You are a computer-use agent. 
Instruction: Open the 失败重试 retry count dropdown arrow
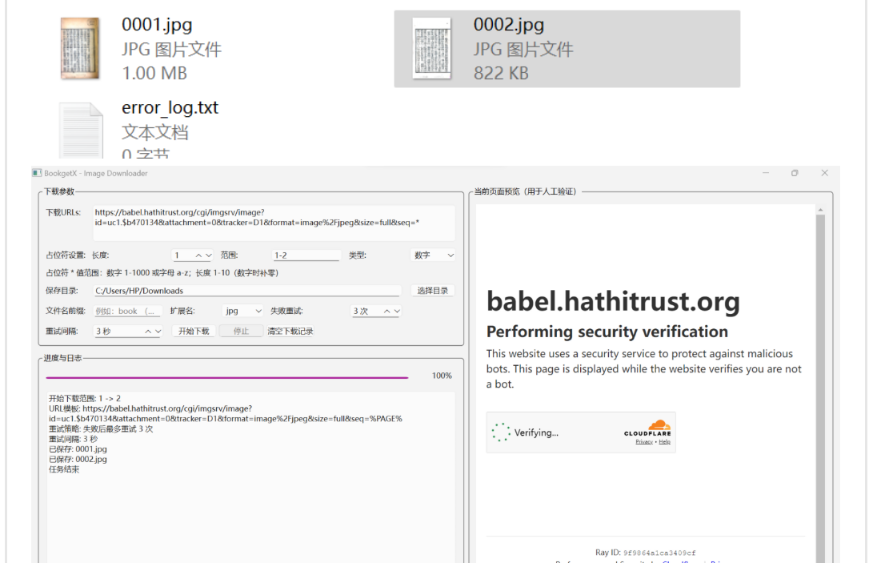point(397,311)
